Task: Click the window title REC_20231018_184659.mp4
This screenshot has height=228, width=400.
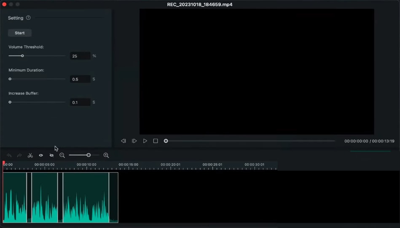Action: pyautogui.click(x=200, y=4)
